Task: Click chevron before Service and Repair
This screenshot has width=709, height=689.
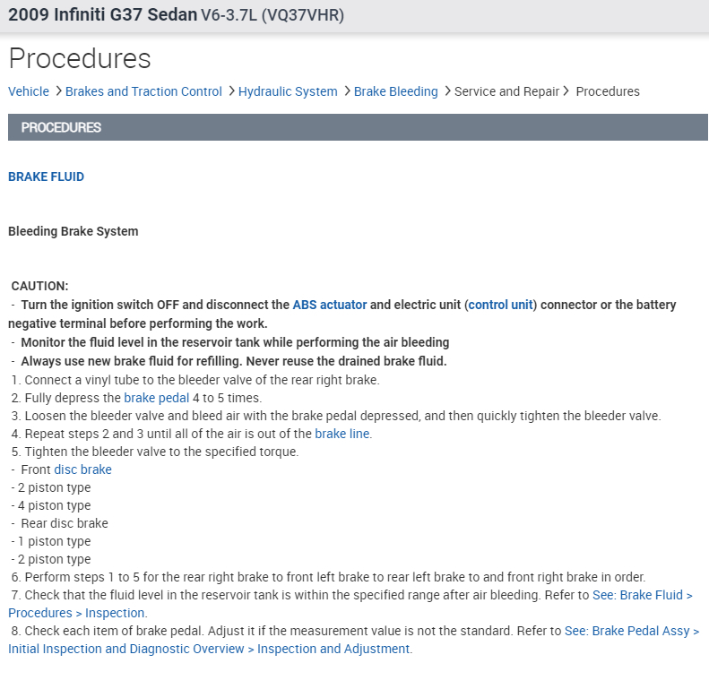Action: pyautogui.click(x=447, y=91)
